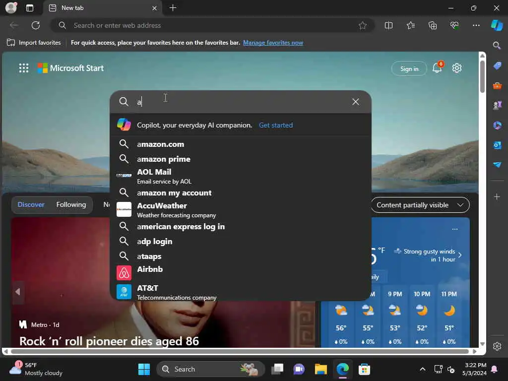Go to previous news story arrow
Viewport: 508px width, 381px height.
(x=18, y=292)
